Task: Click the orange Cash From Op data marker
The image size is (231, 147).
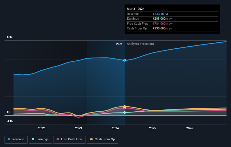Action: [x=125, y=106]
